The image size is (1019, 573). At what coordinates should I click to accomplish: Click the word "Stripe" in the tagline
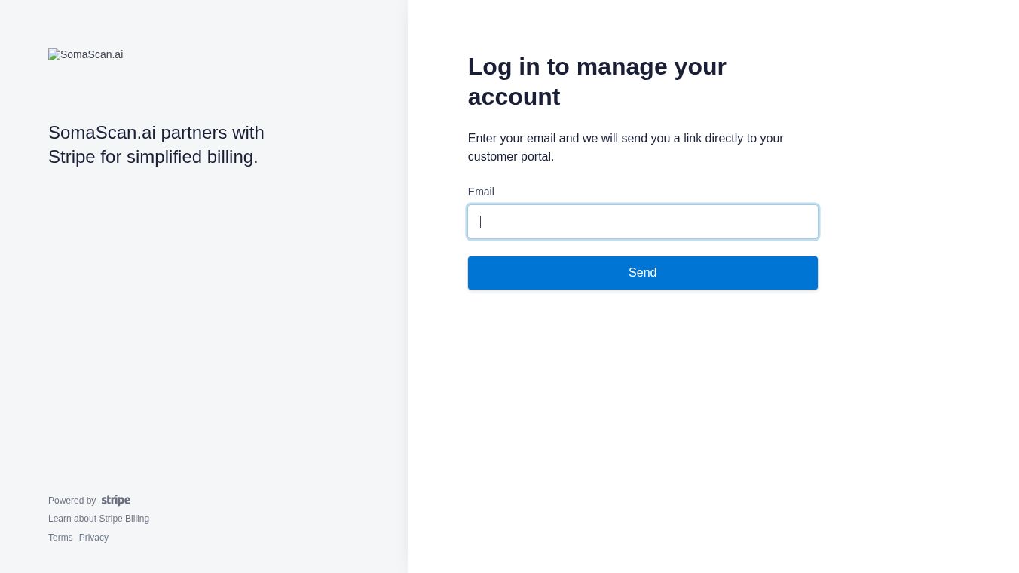(x=72, y=157)
